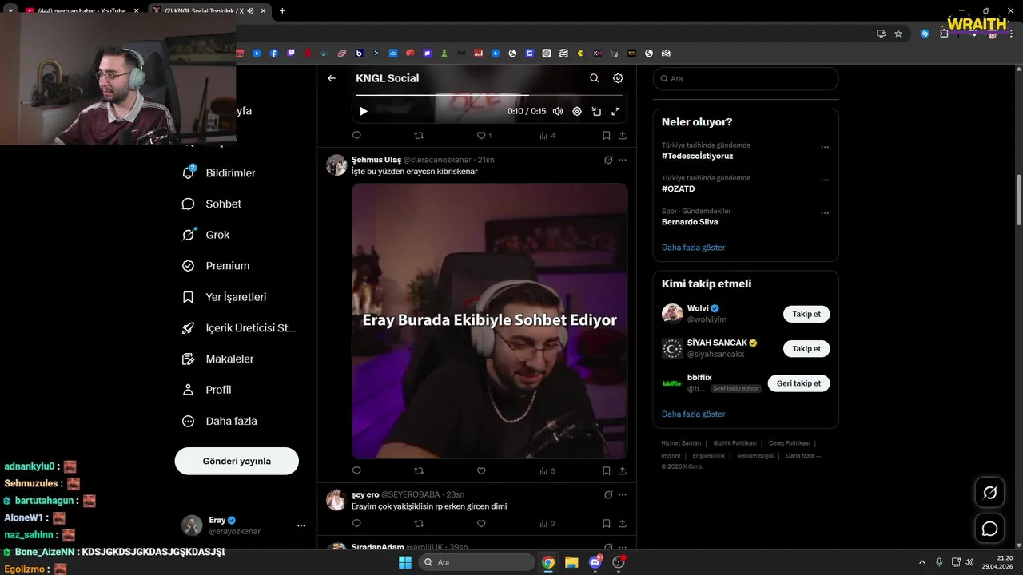The height and width of the screenshot is (575, 1023).
Task: Bookmark Şehmus Ulaş post
Action: click(x=607, y=471)
